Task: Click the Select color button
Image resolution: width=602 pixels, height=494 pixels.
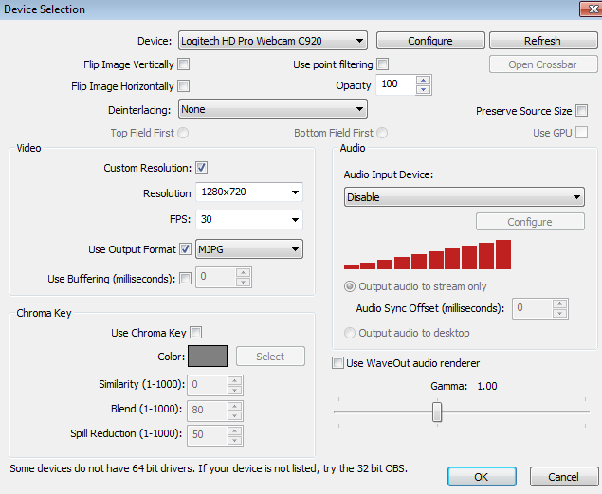Action: (270, 357)
